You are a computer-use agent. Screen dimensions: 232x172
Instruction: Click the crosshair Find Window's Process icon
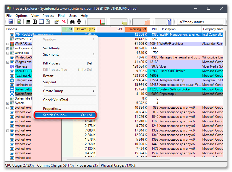79,22
